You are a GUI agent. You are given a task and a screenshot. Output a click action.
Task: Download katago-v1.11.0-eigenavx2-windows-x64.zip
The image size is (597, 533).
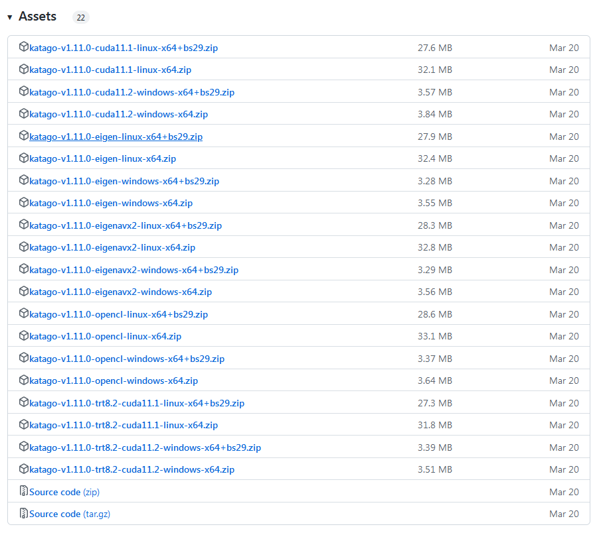[120, 292]
